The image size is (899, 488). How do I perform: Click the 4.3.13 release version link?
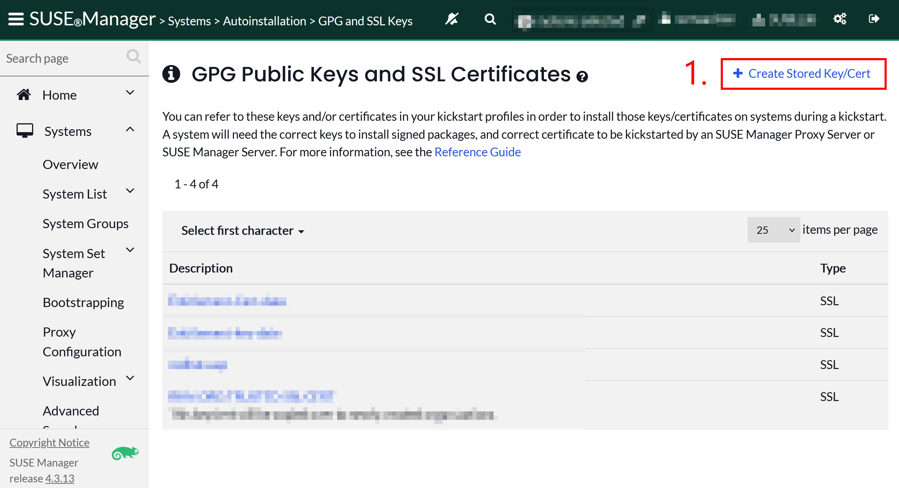pos(60,478)
